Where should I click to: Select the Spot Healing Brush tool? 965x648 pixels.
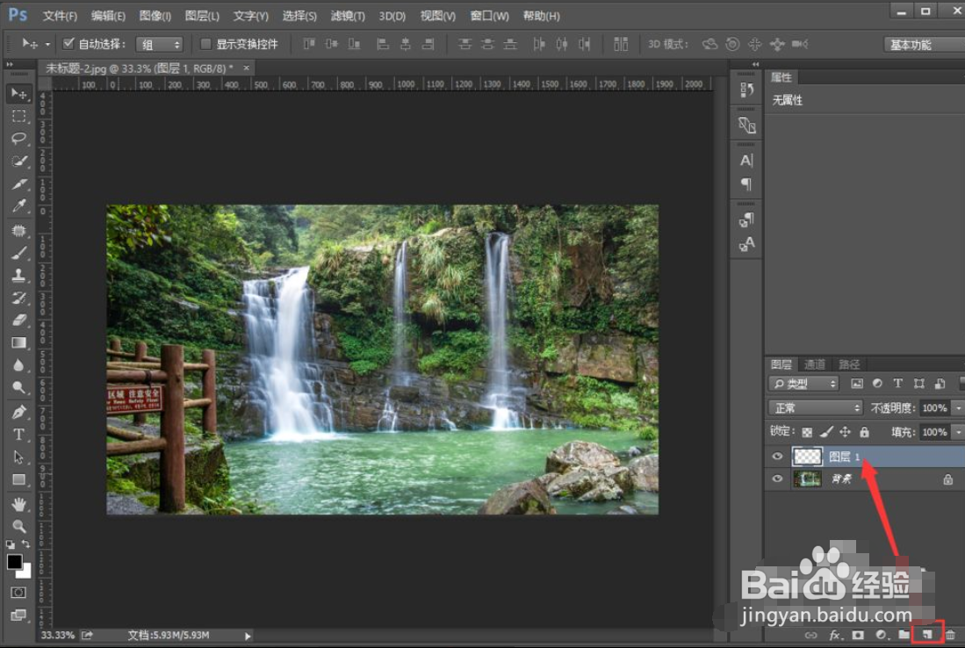coord(18,231)
